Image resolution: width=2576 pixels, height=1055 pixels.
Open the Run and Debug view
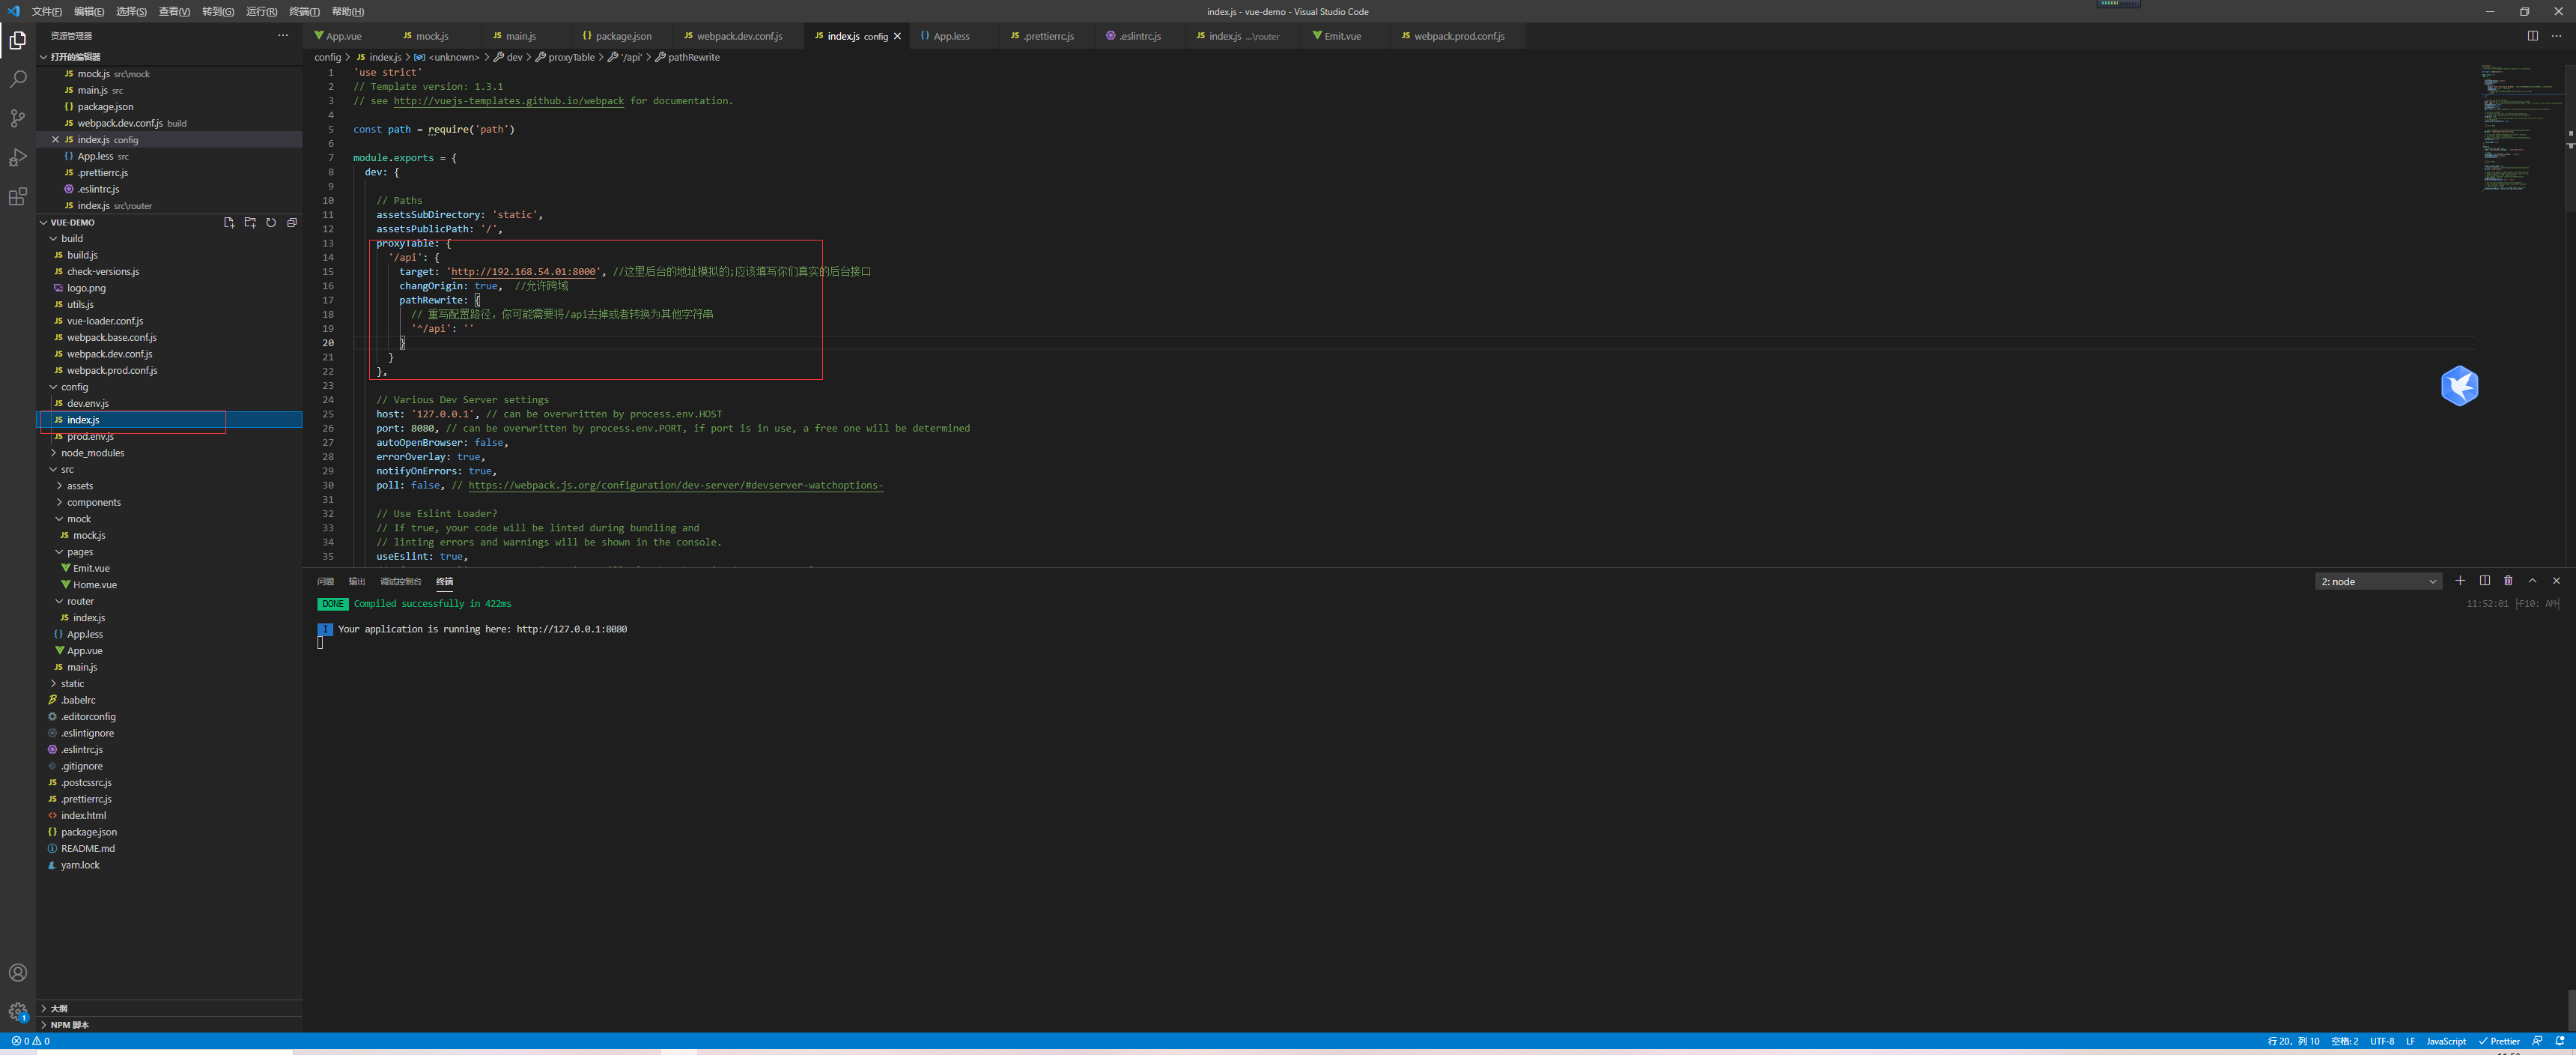tap(17, 158)
